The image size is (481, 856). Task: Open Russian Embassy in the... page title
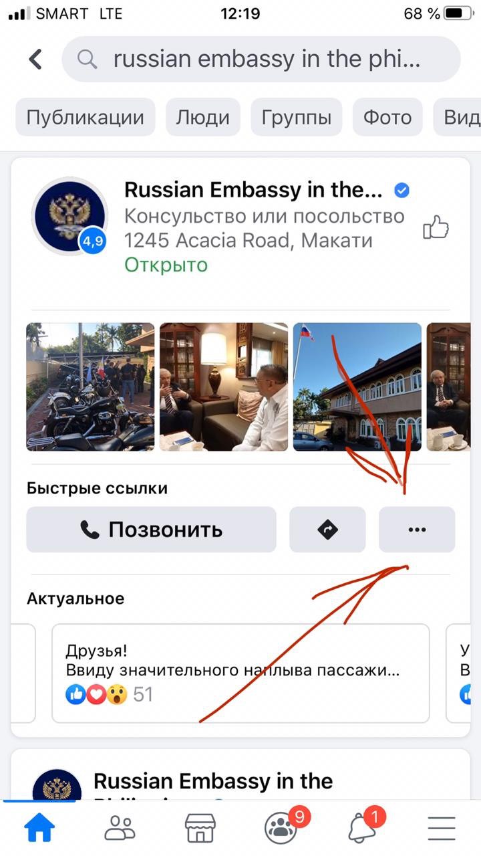[254, 191]
